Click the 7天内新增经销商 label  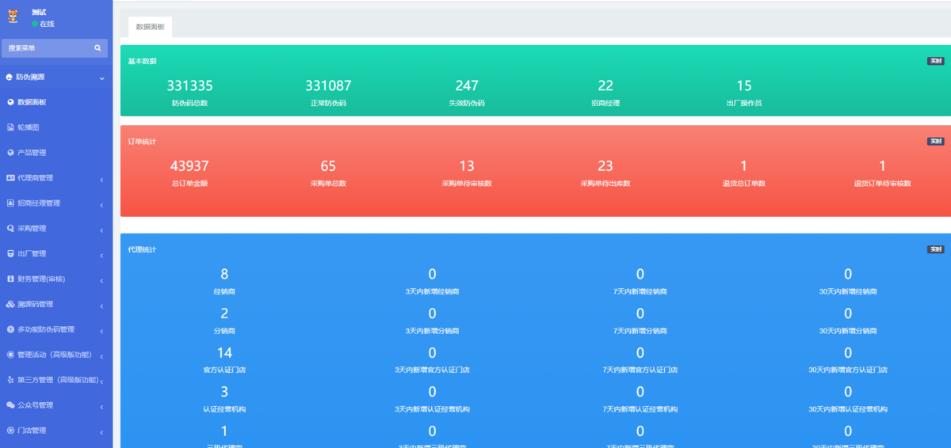coord(640,291)
